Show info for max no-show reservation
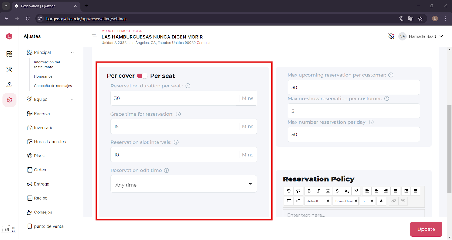Image resolution: width=452 pixels, height=240 pixels. (x=387, y=98)
